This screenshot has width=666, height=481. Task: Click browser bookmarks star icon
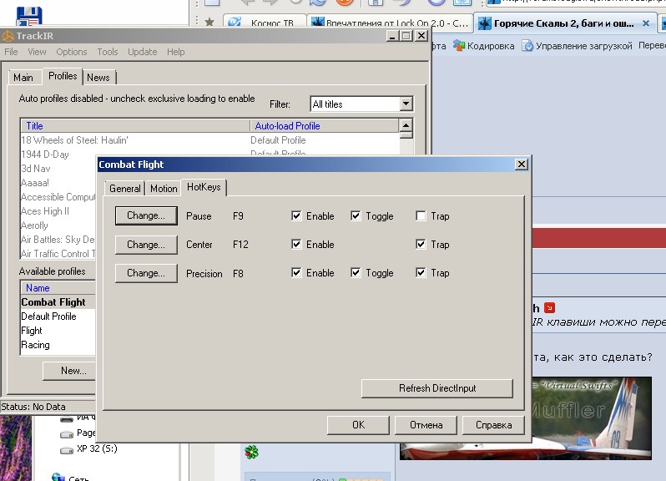(x=209, y=22)
